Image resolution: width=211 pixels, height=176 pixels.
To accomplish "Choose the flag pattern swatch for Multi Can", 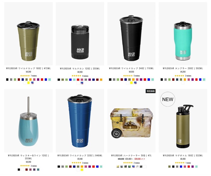I will pyautogui.click(x=82, y=83).
